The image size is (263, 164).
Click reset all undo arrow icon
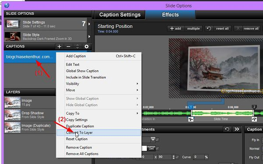209,28
